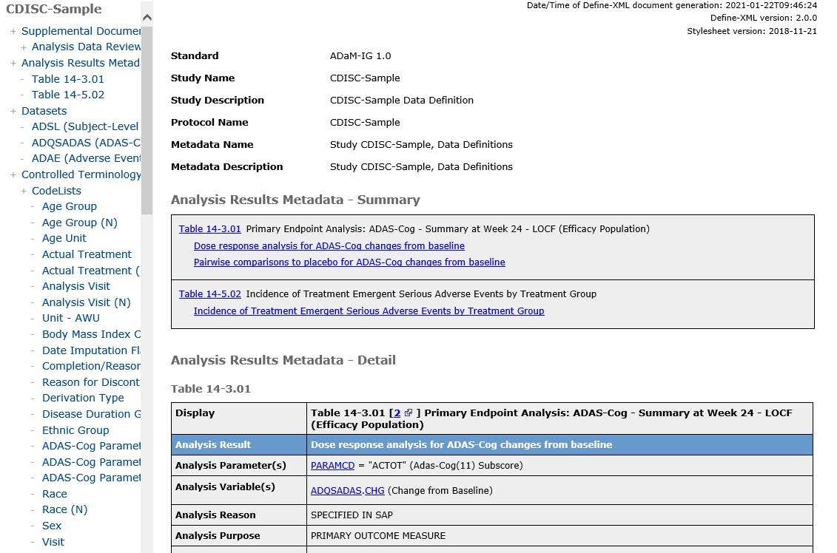837x553 pixels.
Task: Click the ADQSADAS dataset link in table
Action: coord(336,491)
